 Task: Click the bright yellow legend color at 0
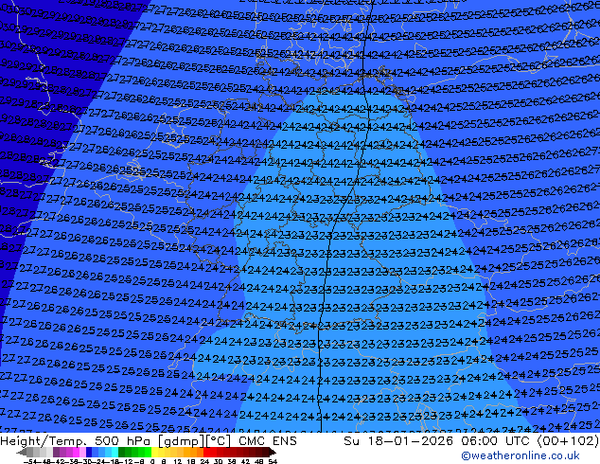tap(154, 452)
